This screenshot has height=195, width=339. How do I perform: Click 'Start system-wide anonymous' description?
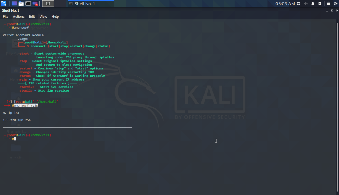point(59,54)
